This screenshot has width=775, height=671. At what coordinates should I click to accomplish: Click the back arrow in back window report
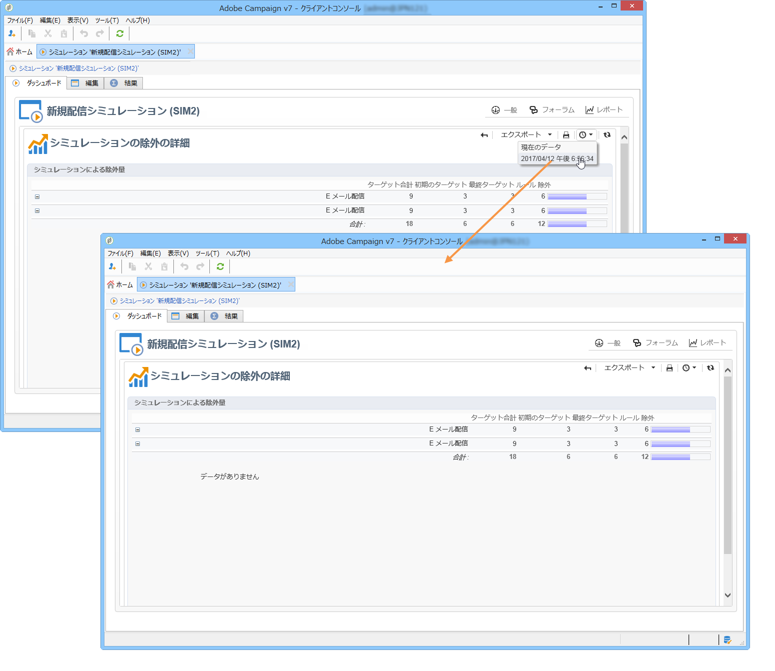[x=484, y=135]
